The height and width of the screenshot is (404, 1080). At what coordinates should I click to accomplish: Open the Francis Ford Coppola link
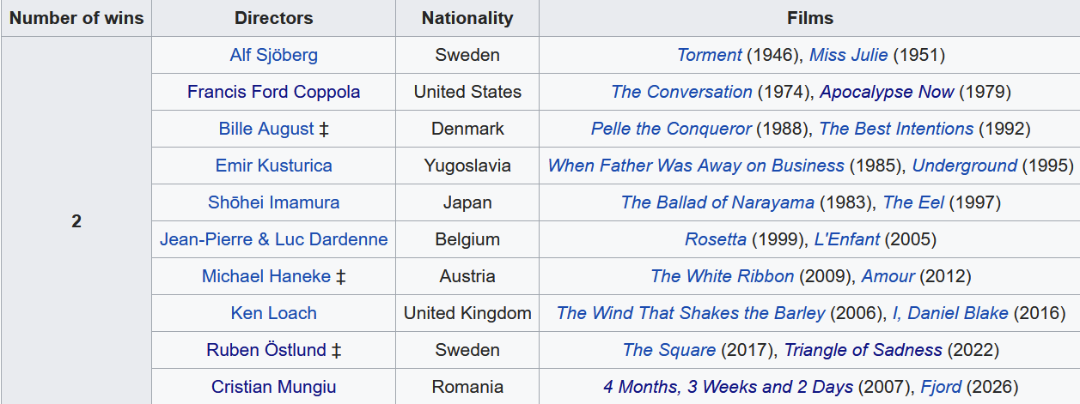click(x=274, y=92)
